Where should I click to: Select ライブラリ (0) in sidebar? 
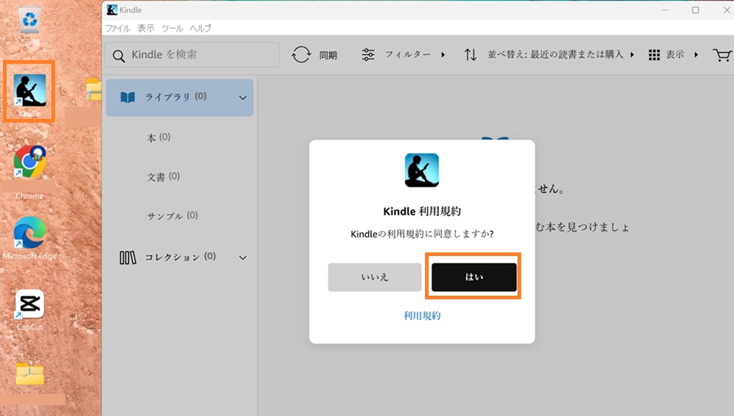pos(180,98)
